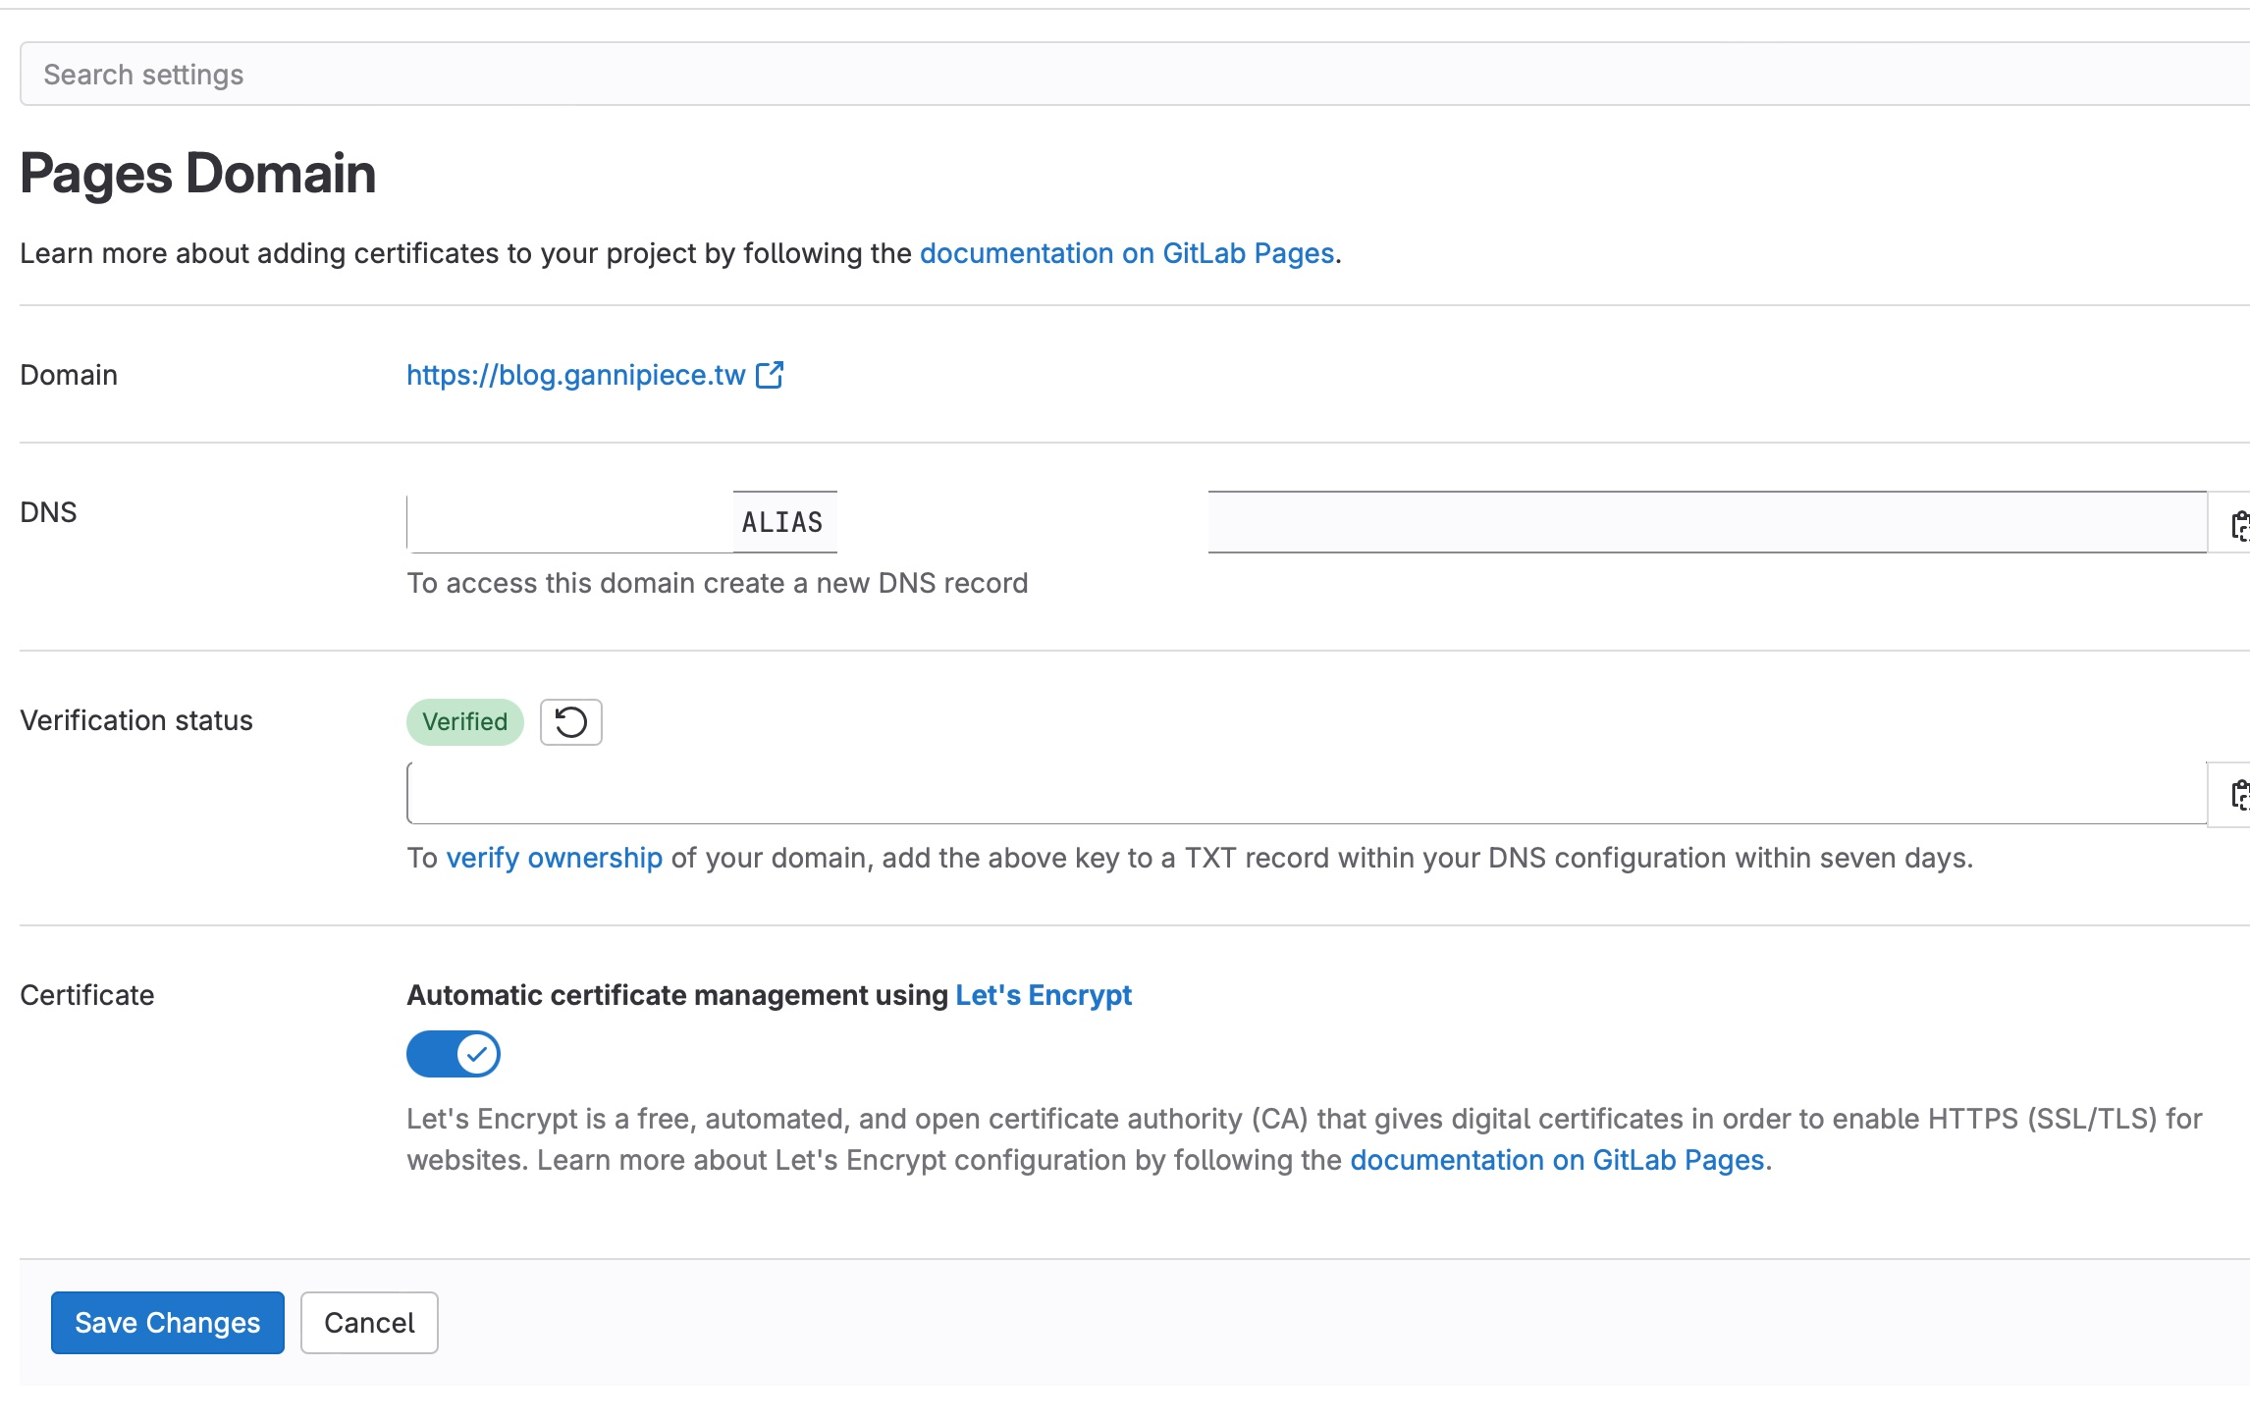Enable automatic certificate via Let's Encrypt switch

pyautogui.click(x=455, y=1053)
